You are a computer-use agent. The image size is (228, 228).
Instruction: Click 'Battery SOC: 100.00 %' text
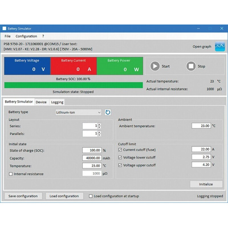tap(73, 79)
